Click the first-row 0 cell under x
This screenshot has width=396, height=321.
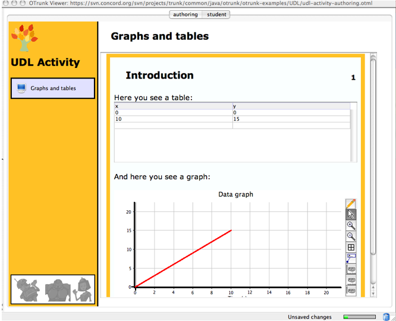point(173,113)
